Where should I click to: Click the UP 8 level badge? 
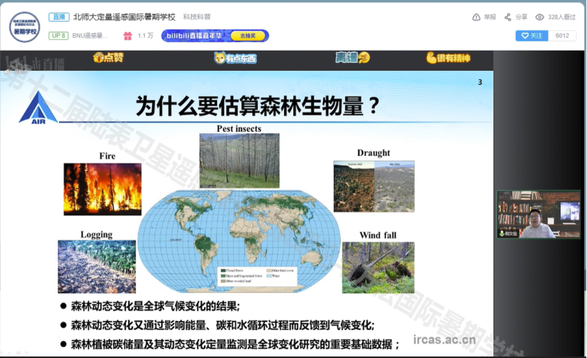58,36
